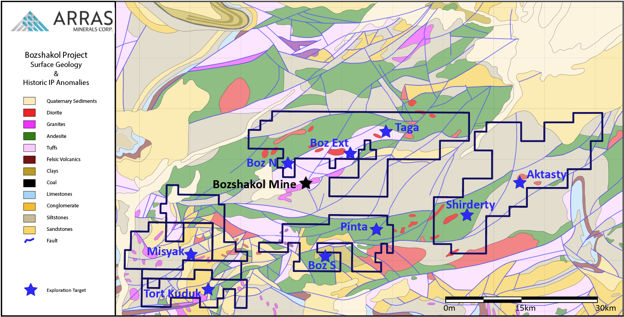Click the 'Siltstones' legend label
Screen dimensions: 624x317
pos(57,218)
